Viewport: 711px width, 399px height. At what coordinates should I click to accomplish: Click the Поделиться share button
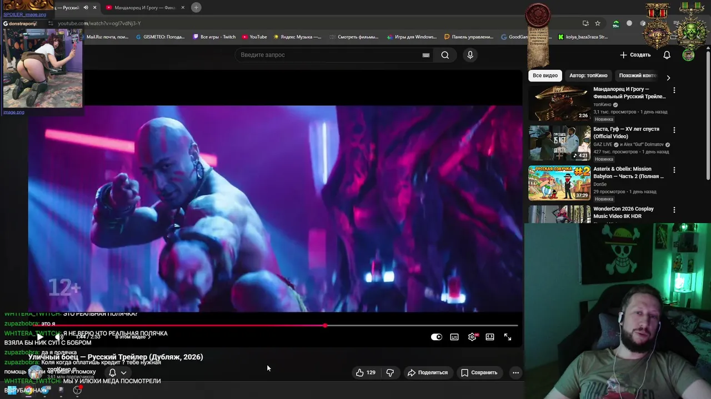[x=428, y=372]
